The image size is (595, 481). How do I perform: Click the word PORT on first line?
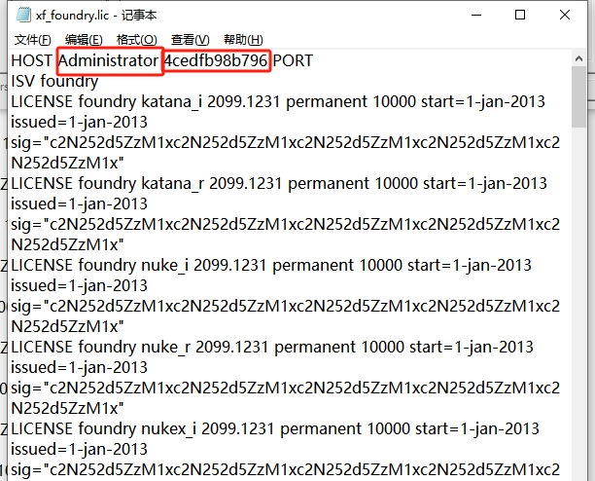pos(293,60)
